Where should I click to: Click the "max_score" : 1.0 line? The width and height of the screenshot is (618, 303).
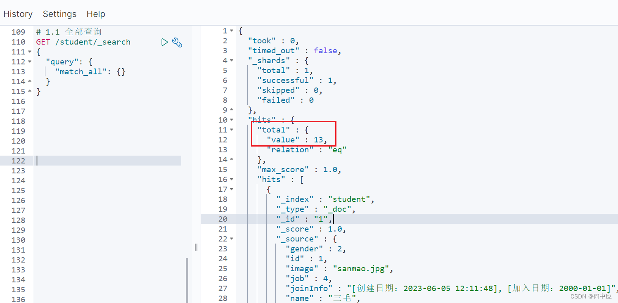pyautogui.click(x=299, y=170)
